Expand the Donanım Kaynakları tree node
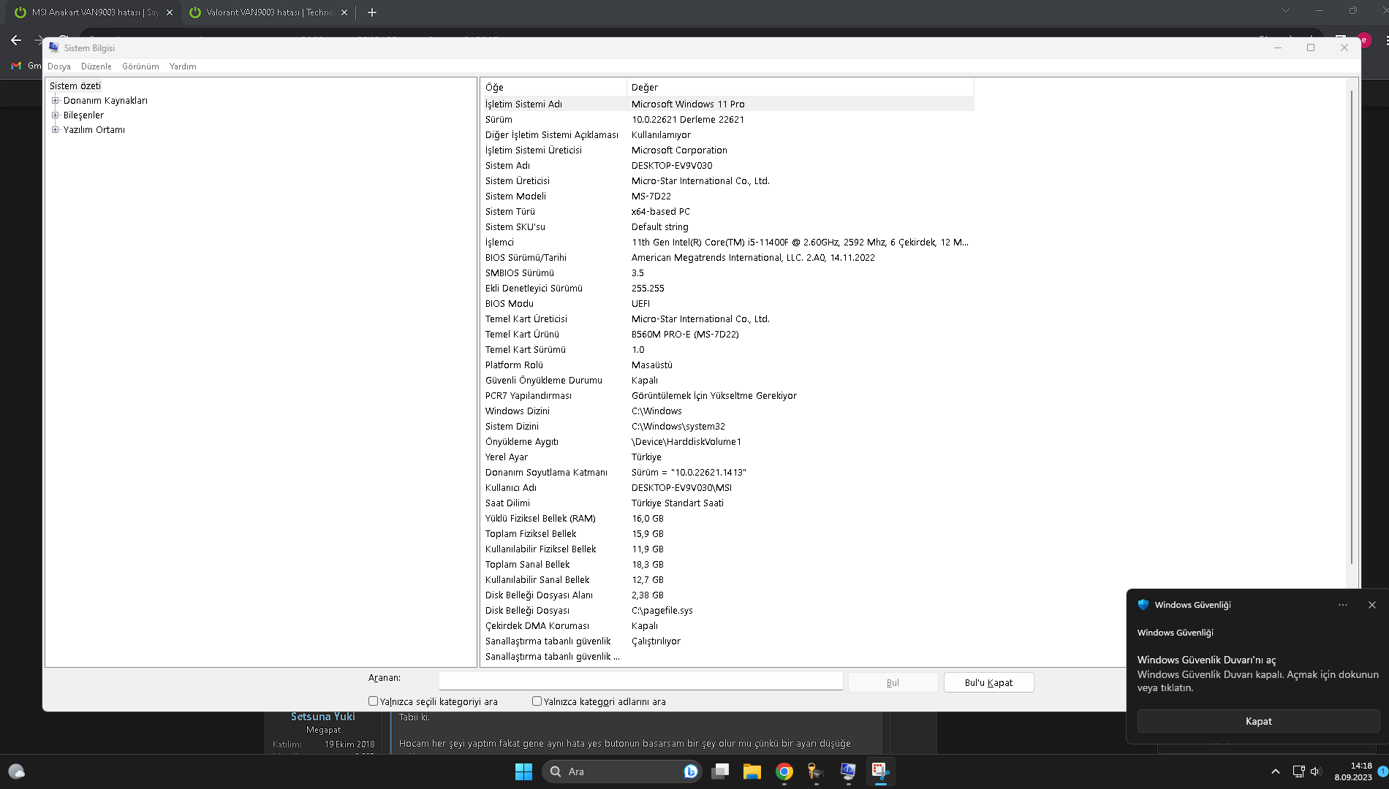This screenshot has height=789, width=1389. click(x=56, y=101)
